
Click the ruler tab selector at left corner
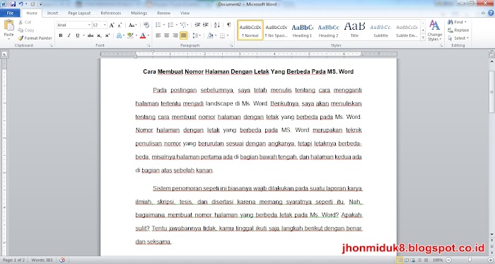(x=4, y=54)
